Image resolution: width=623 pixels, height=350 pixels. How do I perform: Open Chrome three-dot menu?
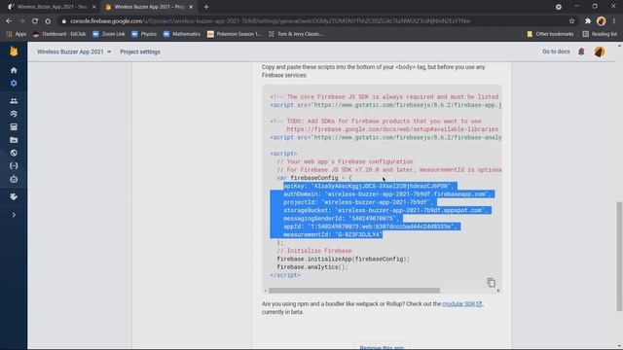(614, 21)
